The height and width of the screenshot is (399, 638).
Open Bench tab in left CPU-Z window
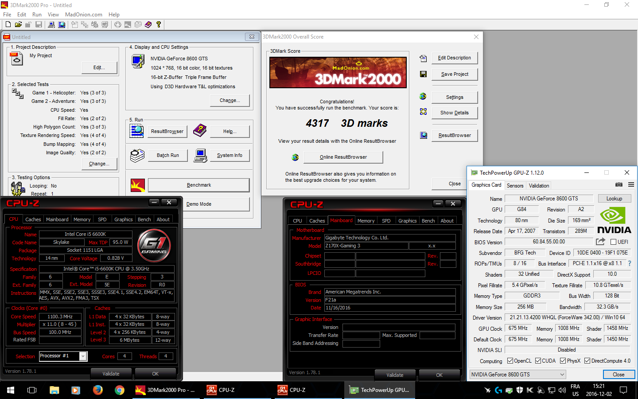point(144,219)
